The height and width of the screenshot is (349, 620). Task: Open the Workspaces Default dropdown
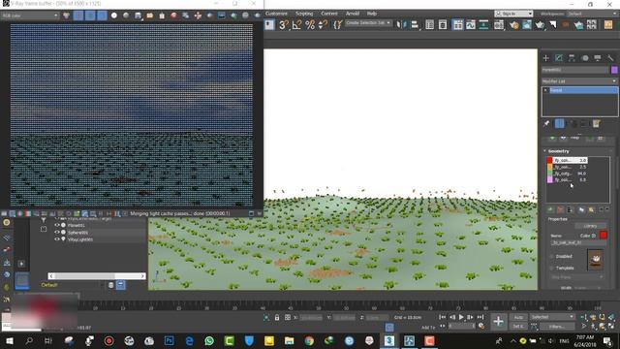tap(592, 14)
